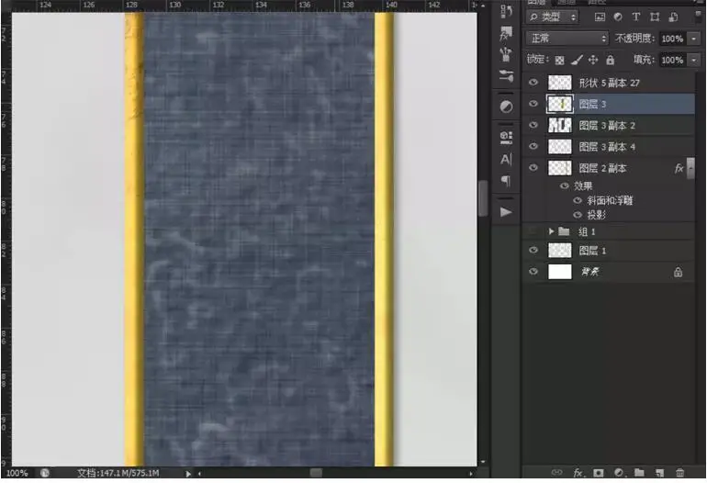Open the 类型 filter type dropdown
The width and height of the screenshot is (707, 483).
(x=553, y=17)
